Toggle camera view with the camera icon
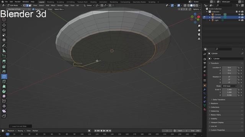The height and width of the screenshot is (137, 245). tap(199, 35)
